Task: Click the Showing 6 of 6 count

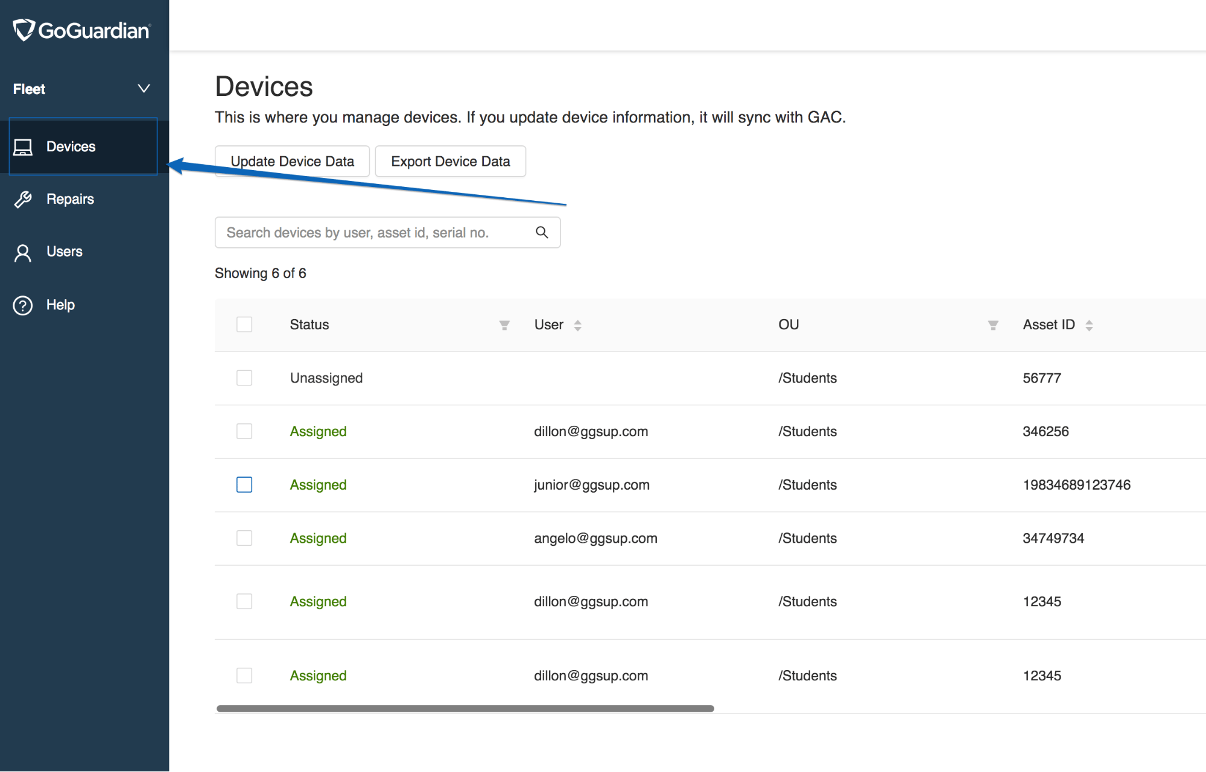Action: pyautogui.click(x=261, y=273)
